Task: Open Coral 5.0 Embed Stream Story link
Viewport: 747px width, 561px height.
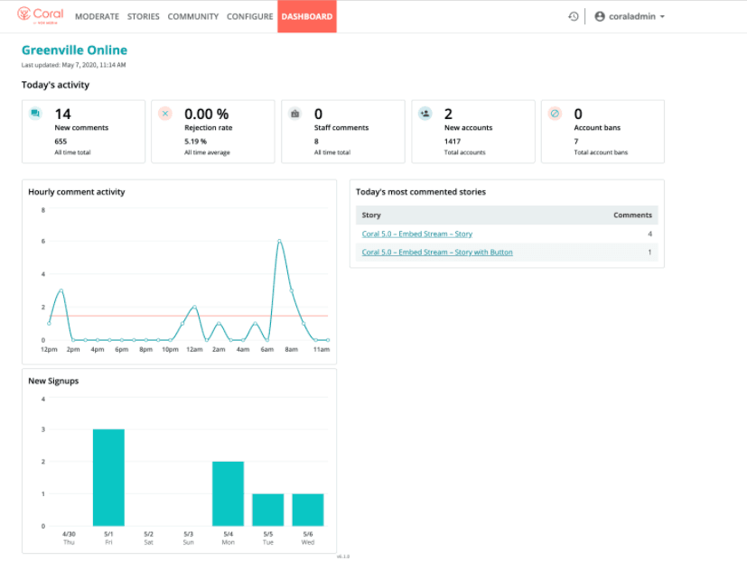Action: [416, 235]
